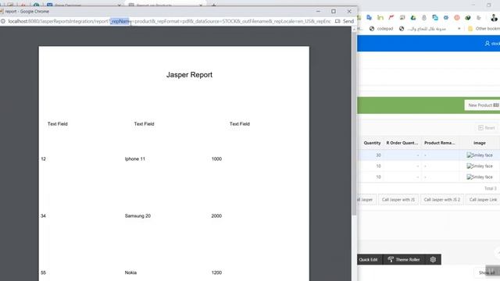This screenshot has width=500, height=281.
Task: Sort by the Quantity column header
Action: [372, 143]
